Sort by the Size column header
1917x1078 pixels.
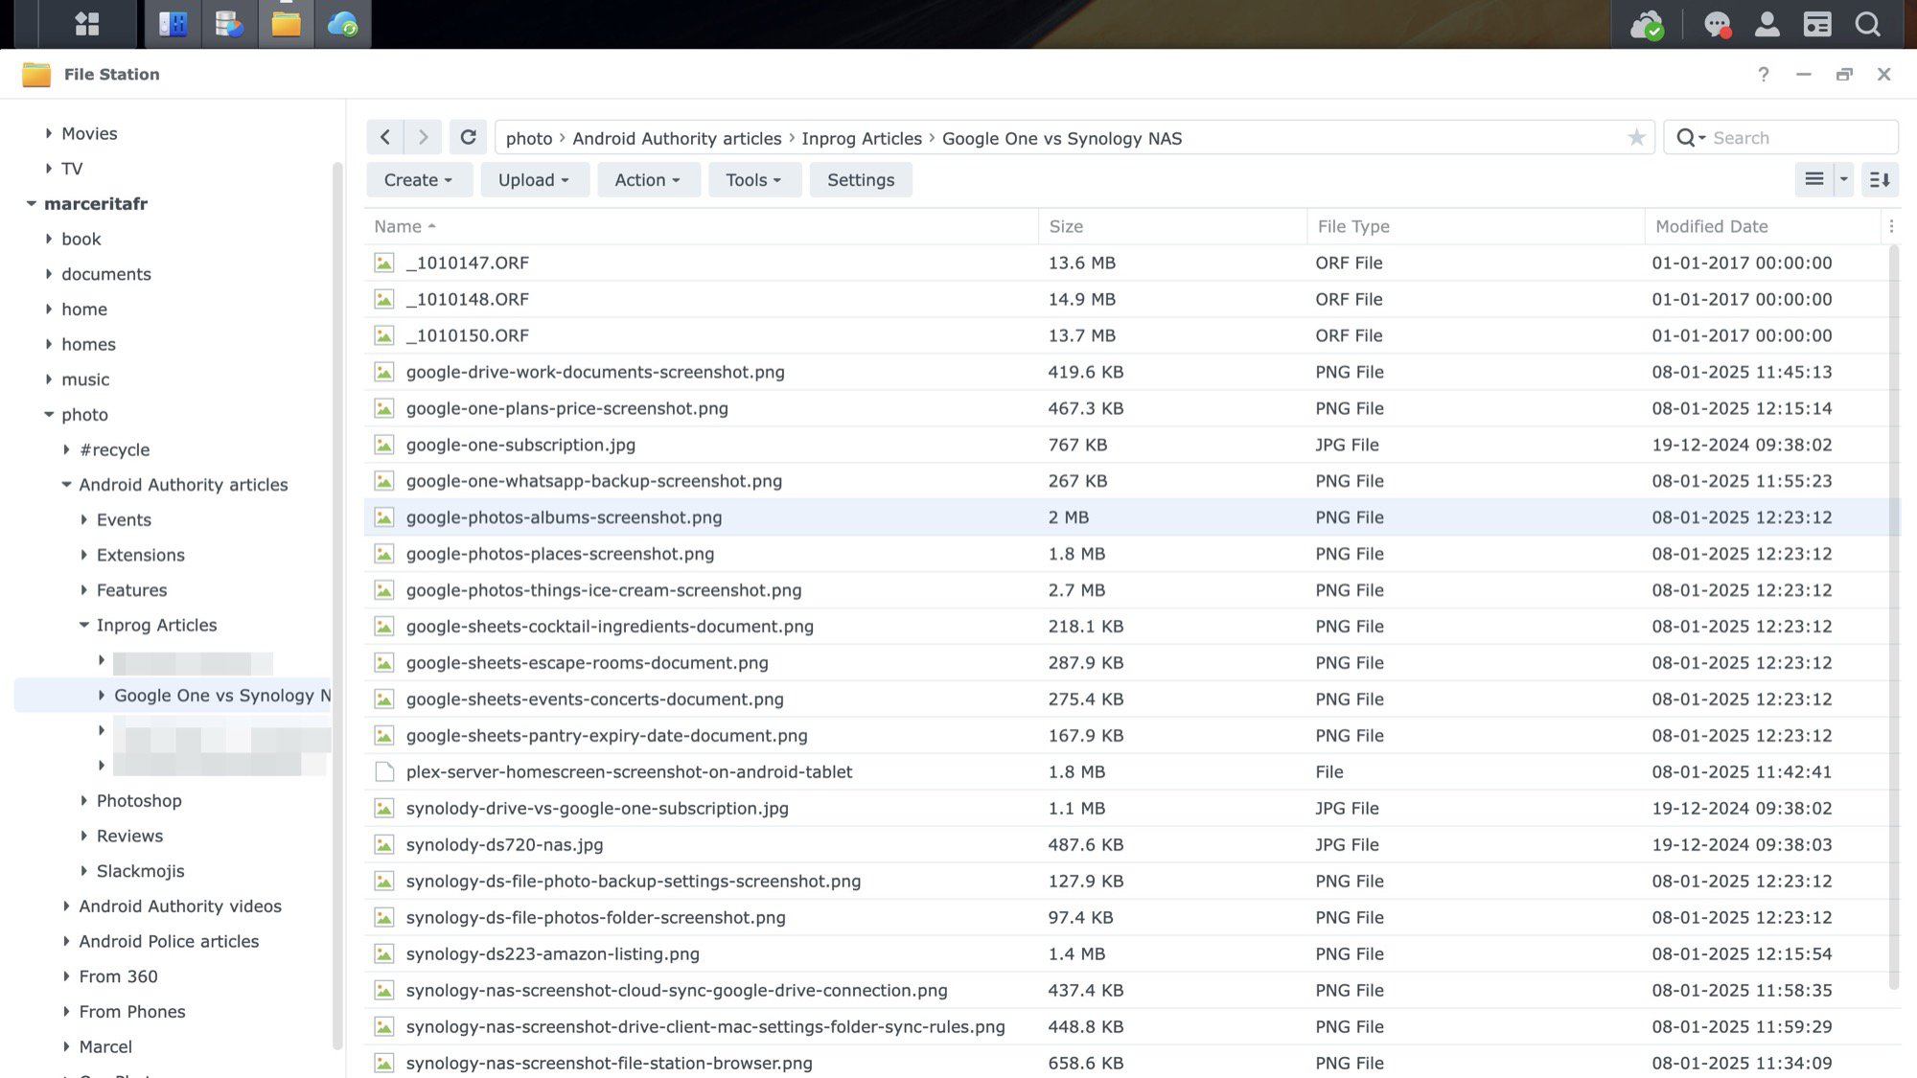[x=1066, y=226]
